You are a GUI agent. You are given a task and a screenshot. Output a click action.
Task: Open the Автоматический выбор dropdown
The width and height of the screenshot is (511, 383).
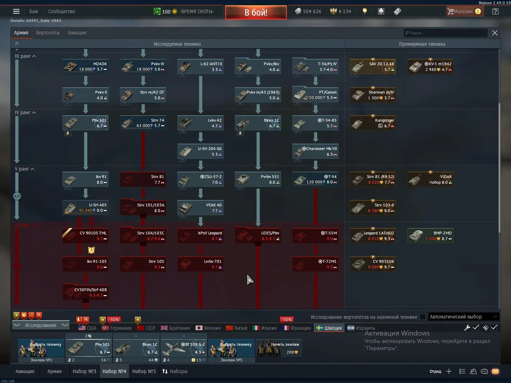463,317
